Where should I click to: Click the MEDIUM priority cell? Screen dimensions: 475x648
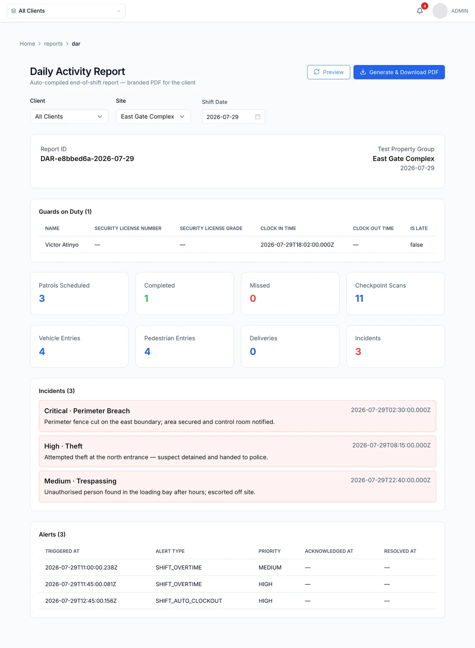pos(270,568)
